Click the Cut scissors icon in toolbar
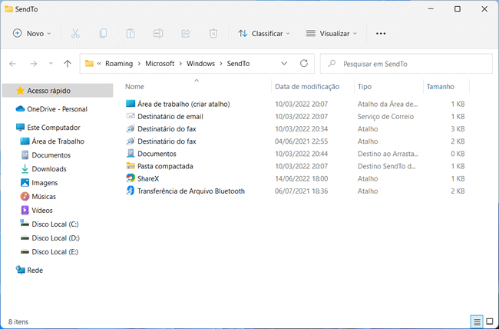Image resolution: width=499 pixels, height=329 pixels. tap(75, 34)
